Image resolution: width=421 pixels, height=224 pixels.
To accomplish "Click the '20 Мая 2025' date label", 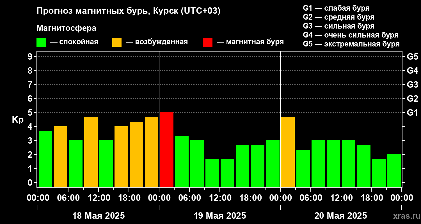I will pyautogui.click(x=340, y=216).
